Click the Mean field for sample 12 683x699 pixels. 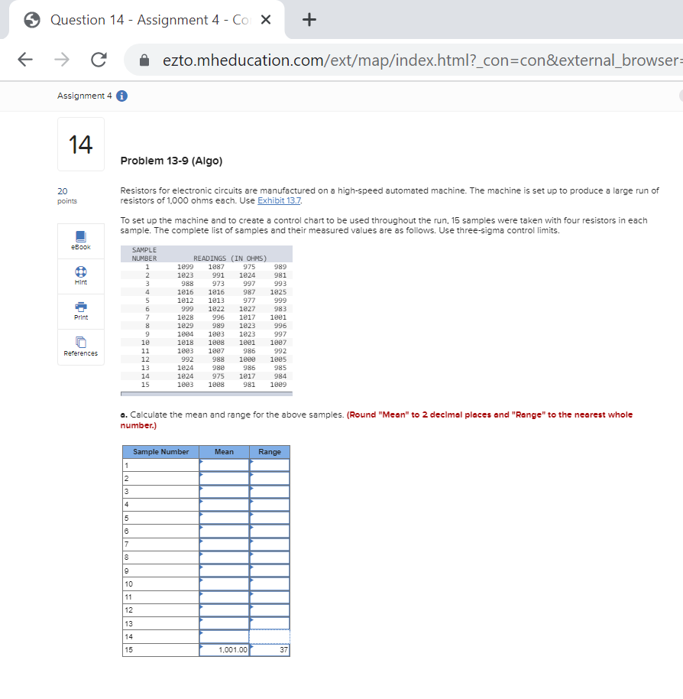pos(225,610)
